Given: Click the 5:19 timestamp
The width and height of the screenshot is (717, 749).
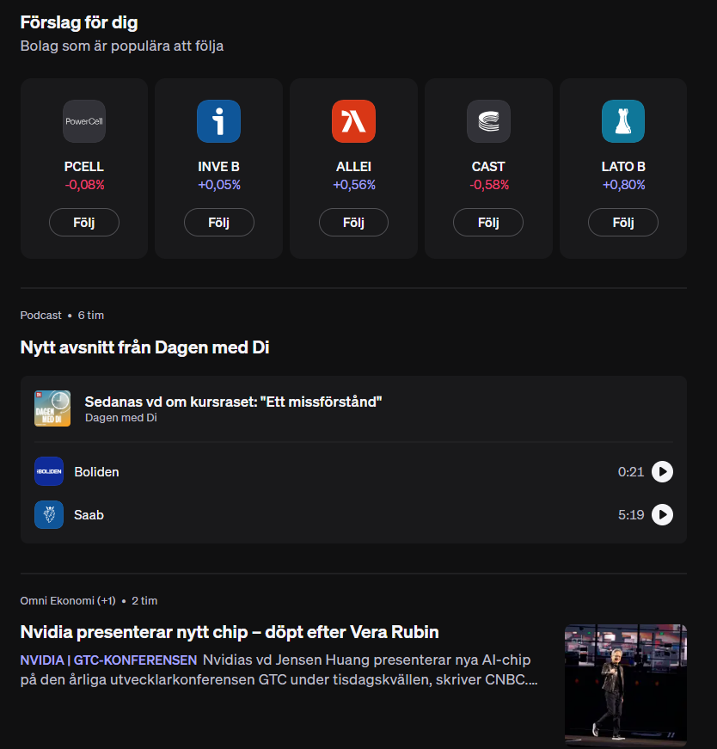Looking at the screenshot, I should pyautogui.click(x=630, y=515).
